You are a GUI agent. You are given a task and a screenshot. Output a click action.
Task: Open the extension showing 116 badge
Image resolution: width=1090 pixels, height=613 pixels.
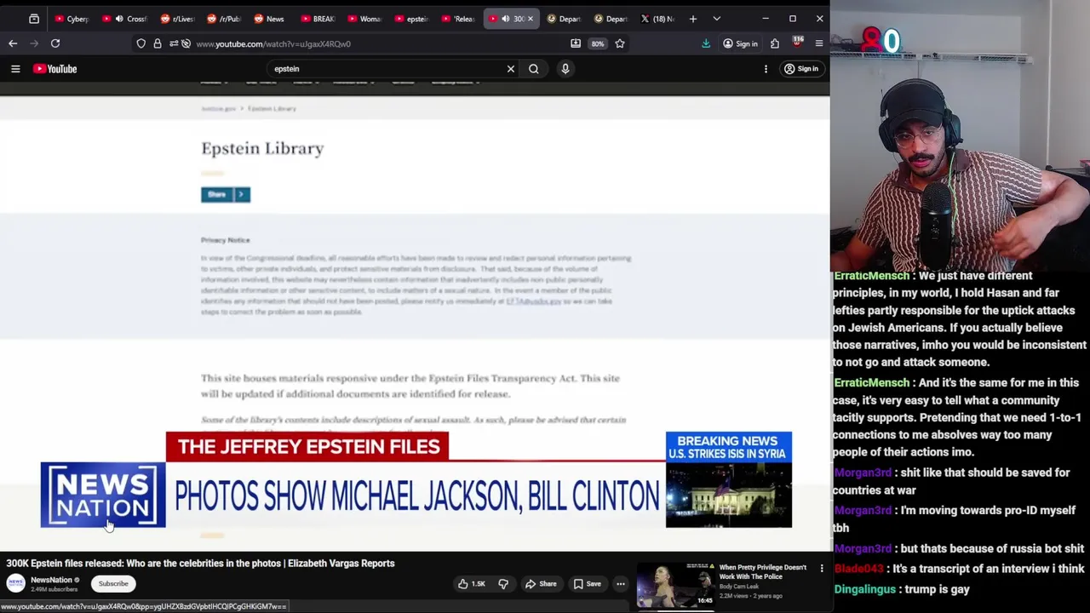(797, 43)
